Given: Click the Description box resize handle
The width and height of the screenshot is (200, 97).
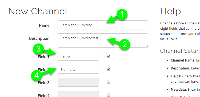Looking at the screenshot, I should coord(147,46).
